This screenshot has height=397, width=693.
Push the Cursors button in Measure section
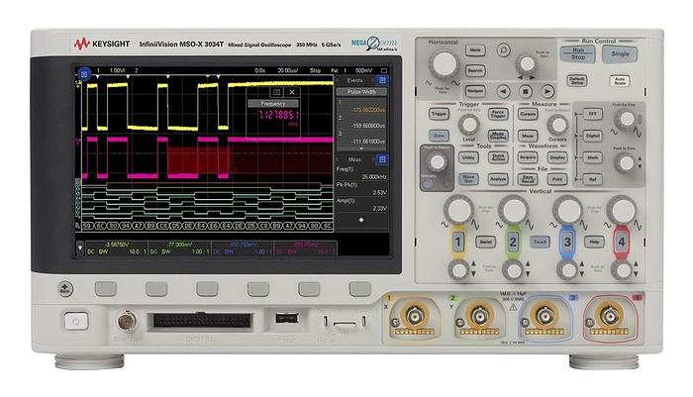coord(528,114)
